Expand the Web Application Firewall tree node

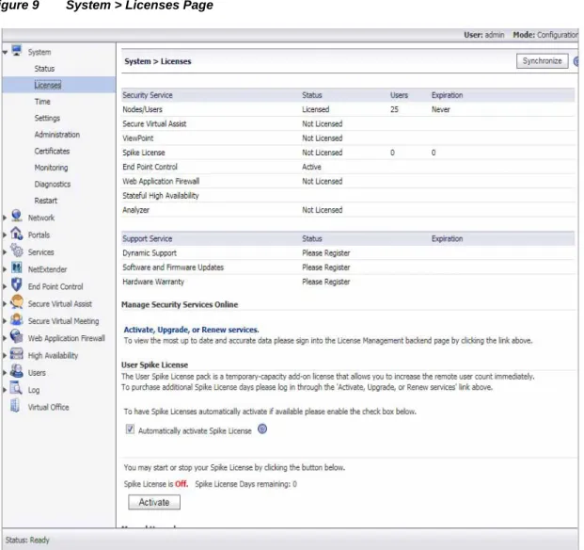[5, 338]
